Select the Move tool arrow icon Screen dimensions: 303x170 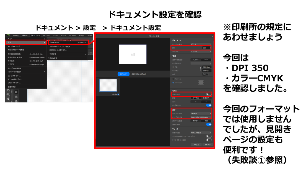16,92
